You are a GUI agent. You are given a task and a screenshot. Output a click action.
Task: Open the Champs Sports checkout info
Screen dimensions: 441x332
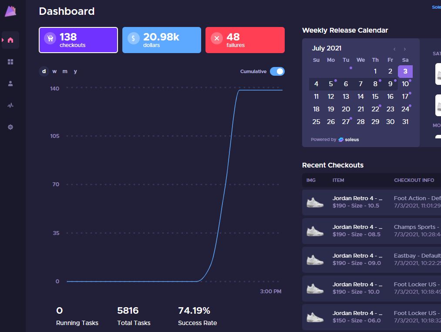tap(417, 231)
